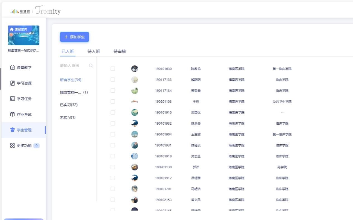Switch to the 待入班 tab
353x220 pixels.
click(x=94, y=51)
